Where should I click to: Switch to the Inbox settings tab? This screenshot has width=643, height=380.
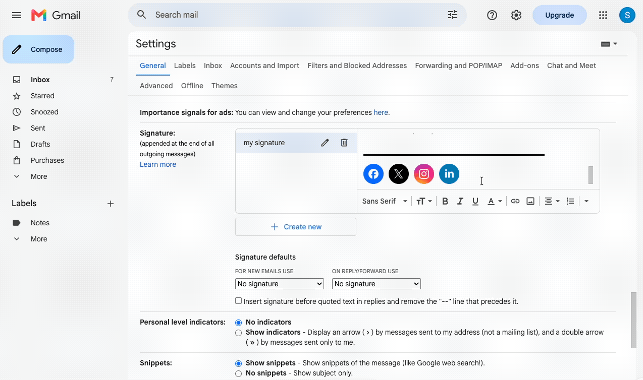tap(213, 66)
